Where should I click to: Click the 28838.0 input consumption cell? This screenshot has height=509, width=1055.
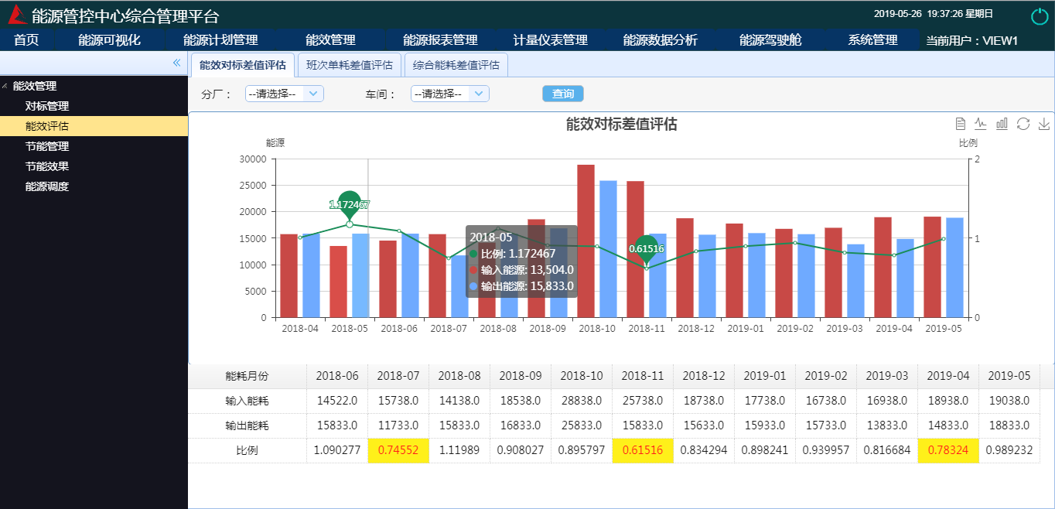pos(582,401)
